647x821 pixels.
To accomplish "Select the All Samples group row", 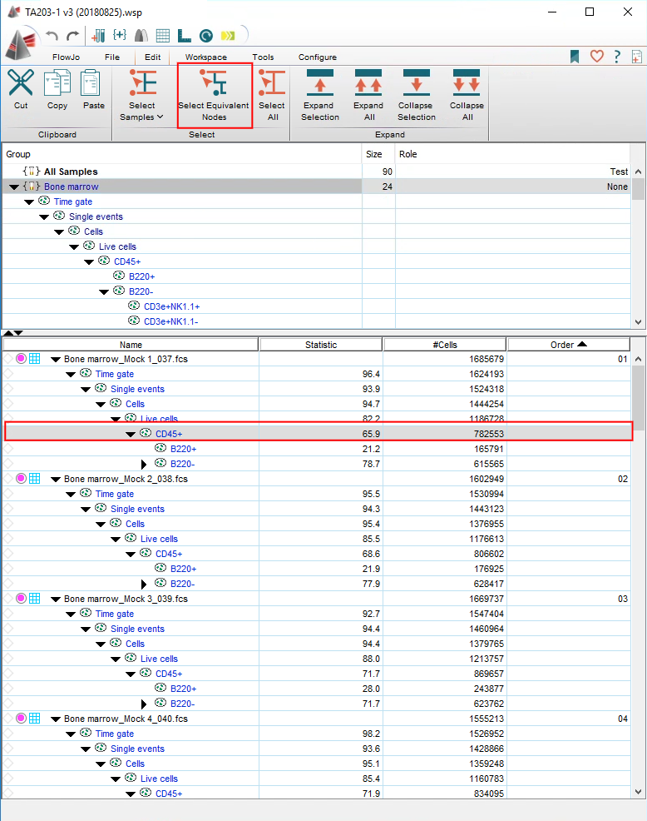I will 70,172.
